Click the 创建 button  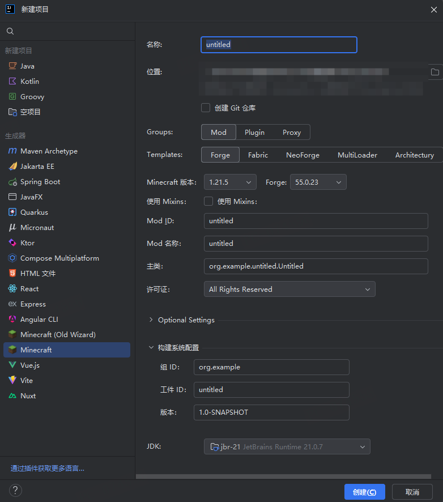[x=364, y=492]
